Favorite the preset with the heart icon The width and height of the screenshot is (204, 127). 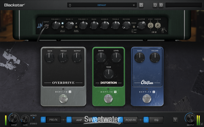[134, 5]
